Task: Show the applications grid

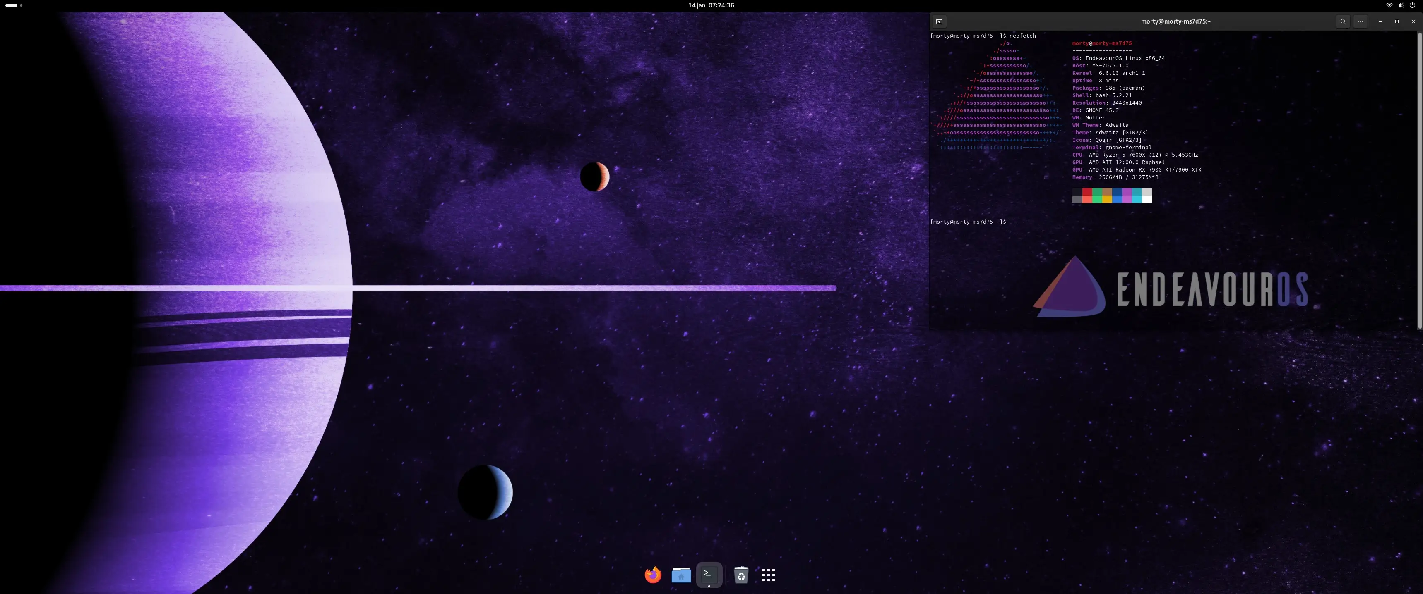Action: coord(768,575)
